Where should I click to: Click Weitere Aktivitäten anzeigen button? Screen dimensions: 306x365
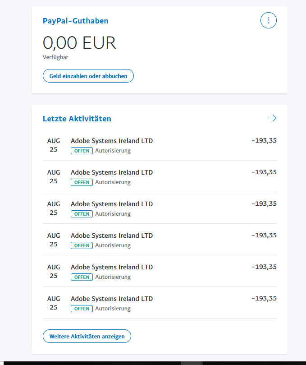[87, 337]
